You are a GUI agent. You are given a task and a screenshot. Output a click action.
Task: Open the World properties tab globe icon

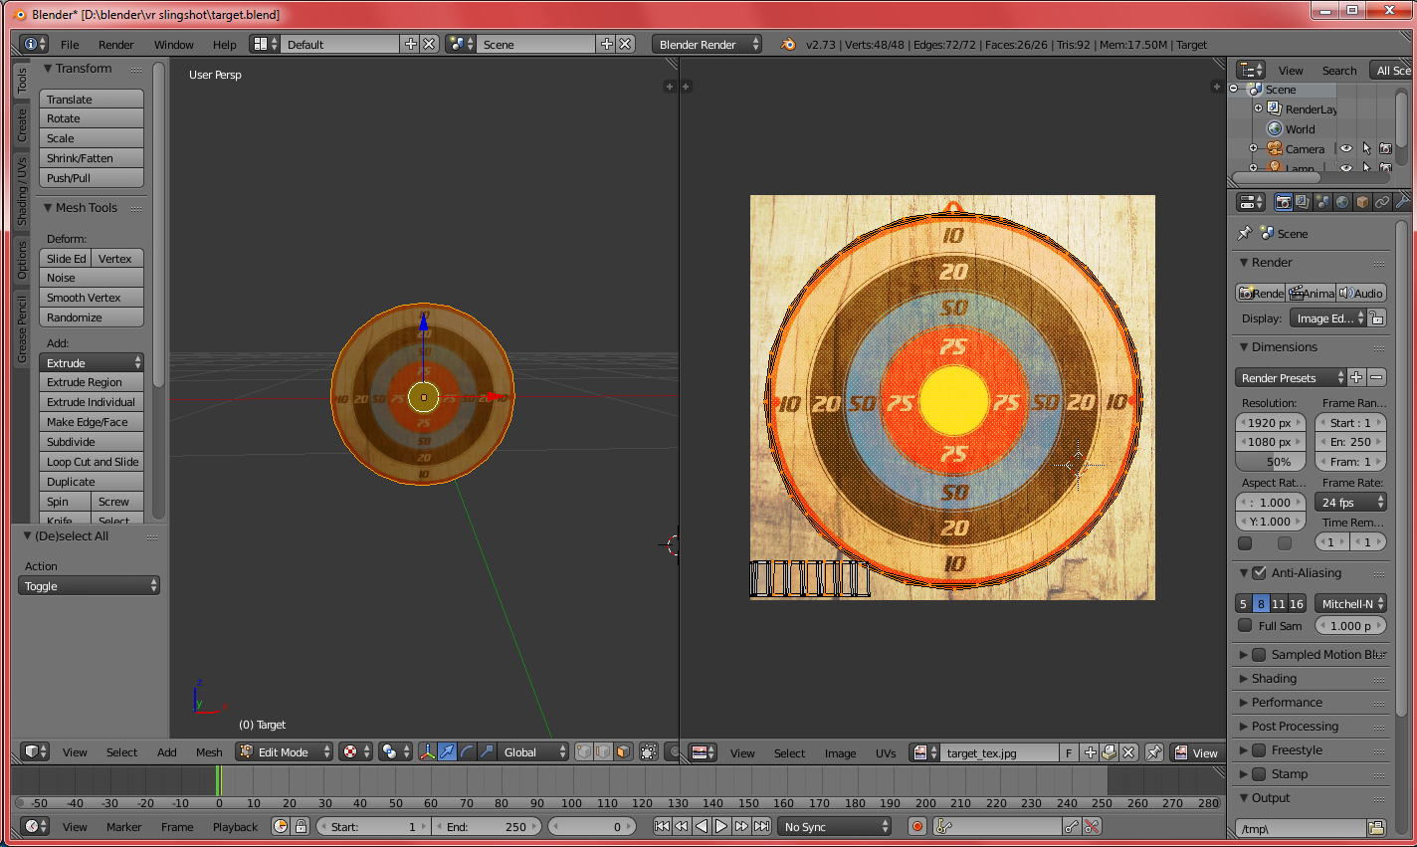(1342, 202)
